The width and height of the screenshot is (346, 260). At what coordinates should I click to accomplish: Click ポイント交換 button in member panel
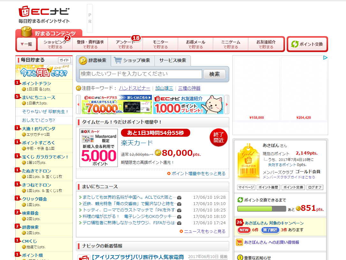293,187
